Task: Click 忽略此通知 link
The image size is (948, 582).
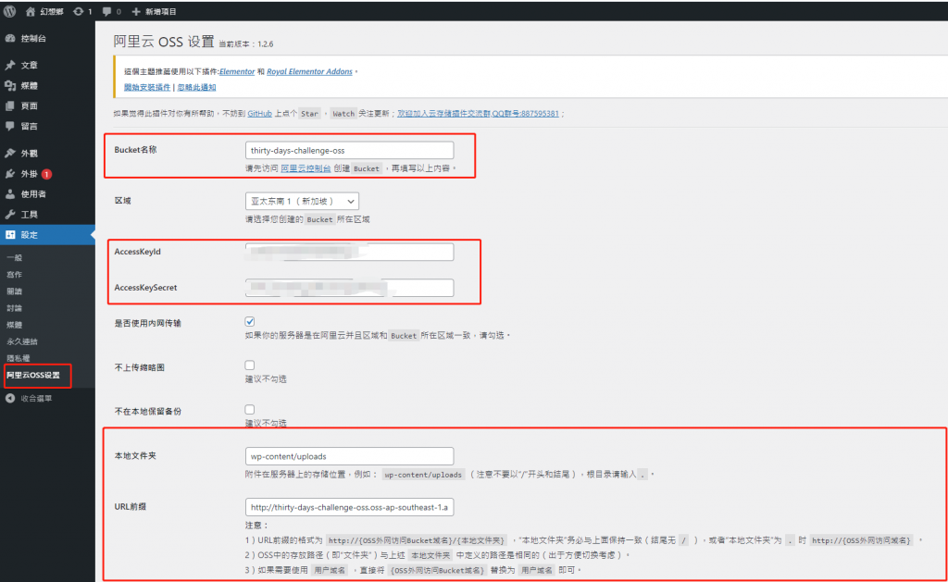Action: [x=196, y=87]
